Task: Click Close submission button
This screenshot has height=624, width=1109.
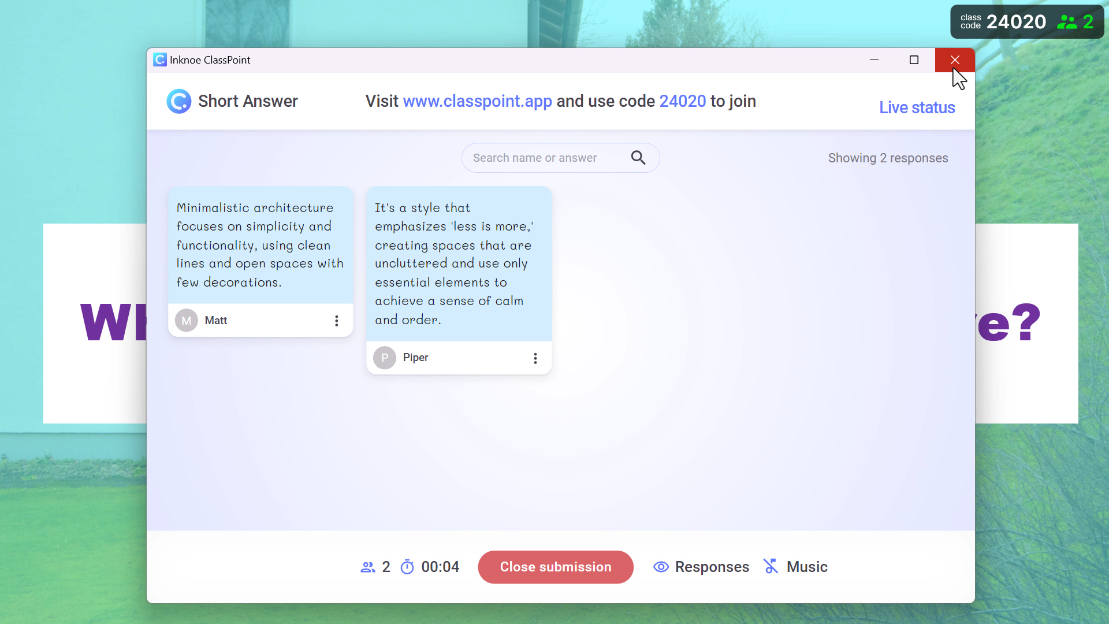Action: pos(556,567)
